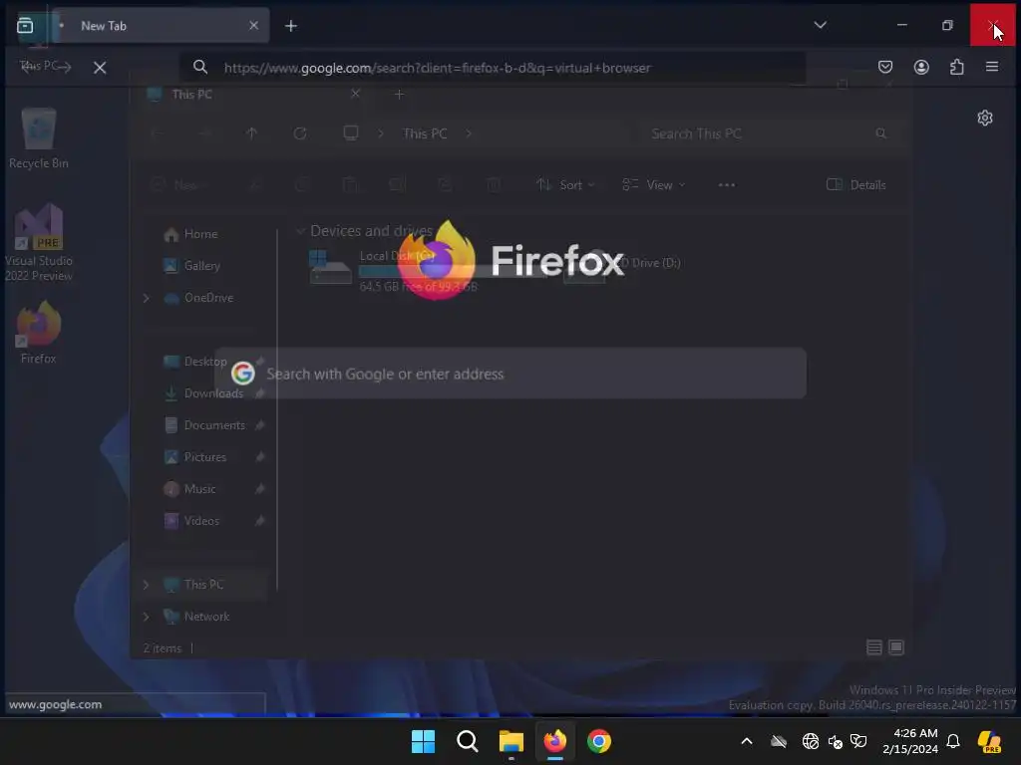Screen dimensions: 1021x765
Task: Click the Firefox URL address bar
Action: [x=493, y=68]
